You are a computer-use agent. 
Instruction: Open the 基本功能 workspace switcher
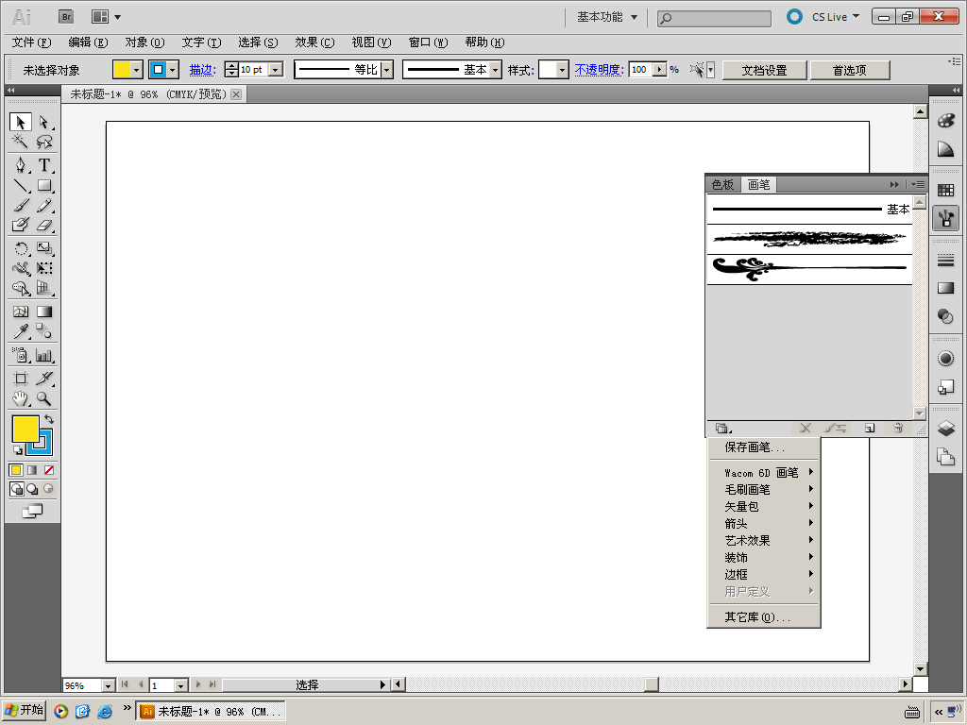pos(607,17)
